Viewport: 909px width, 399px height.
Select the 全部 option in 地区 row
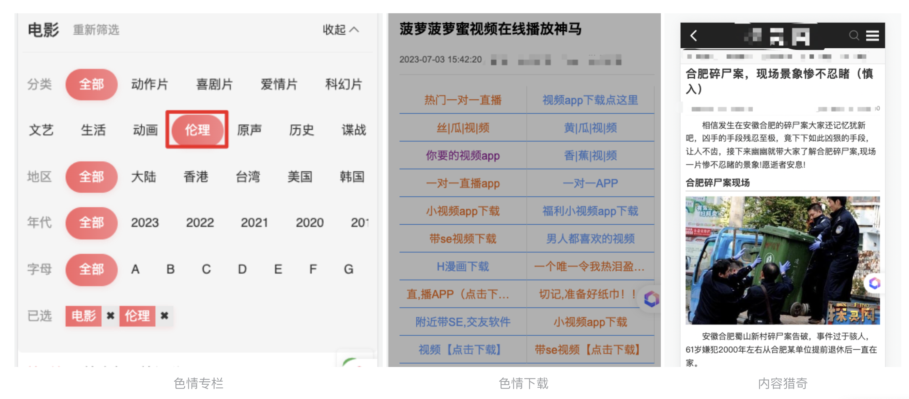coord(91,177)
